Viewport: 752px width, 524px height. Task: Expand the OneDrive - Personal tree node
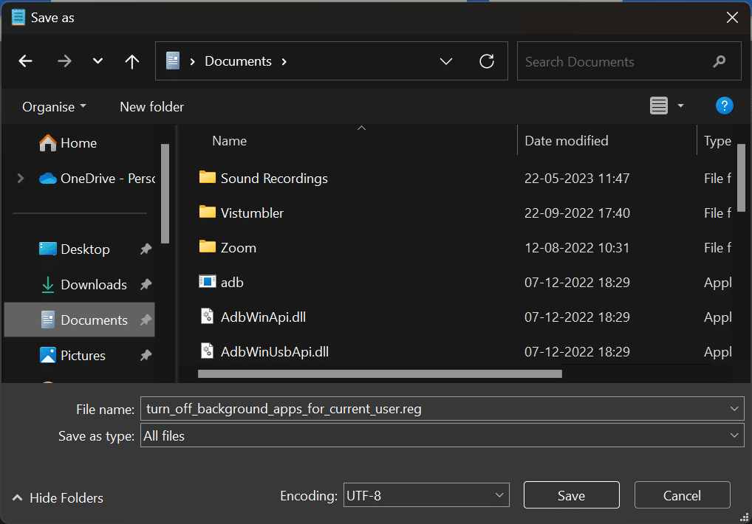(21, 178)
